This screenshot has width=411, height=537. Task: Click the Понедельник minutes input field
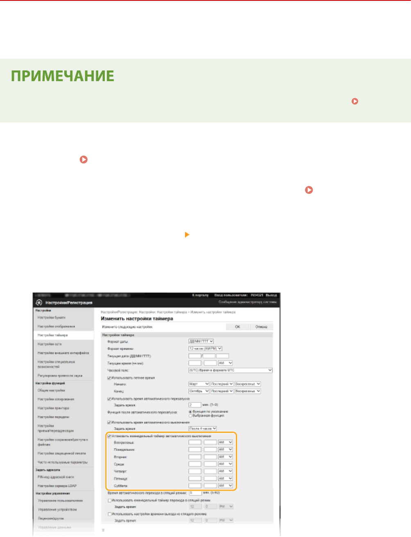coord(210,450)
